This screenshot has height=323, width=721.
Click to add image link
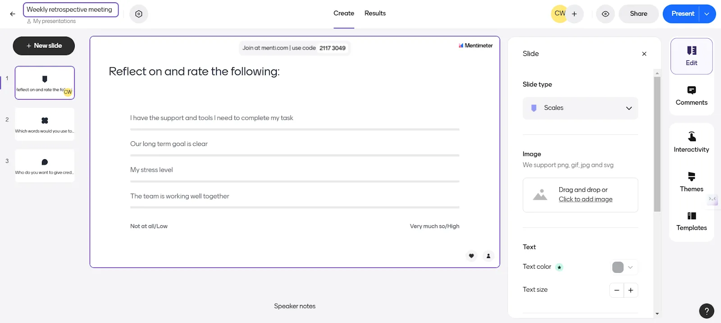point(585,199)
